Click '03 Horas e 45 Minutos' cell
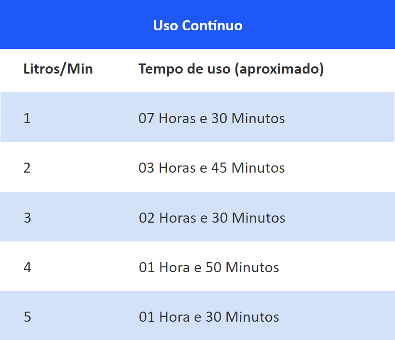Image resolution: width=395 pixels, height=340 pixels. pyautogui.click(x=211, y=168)
